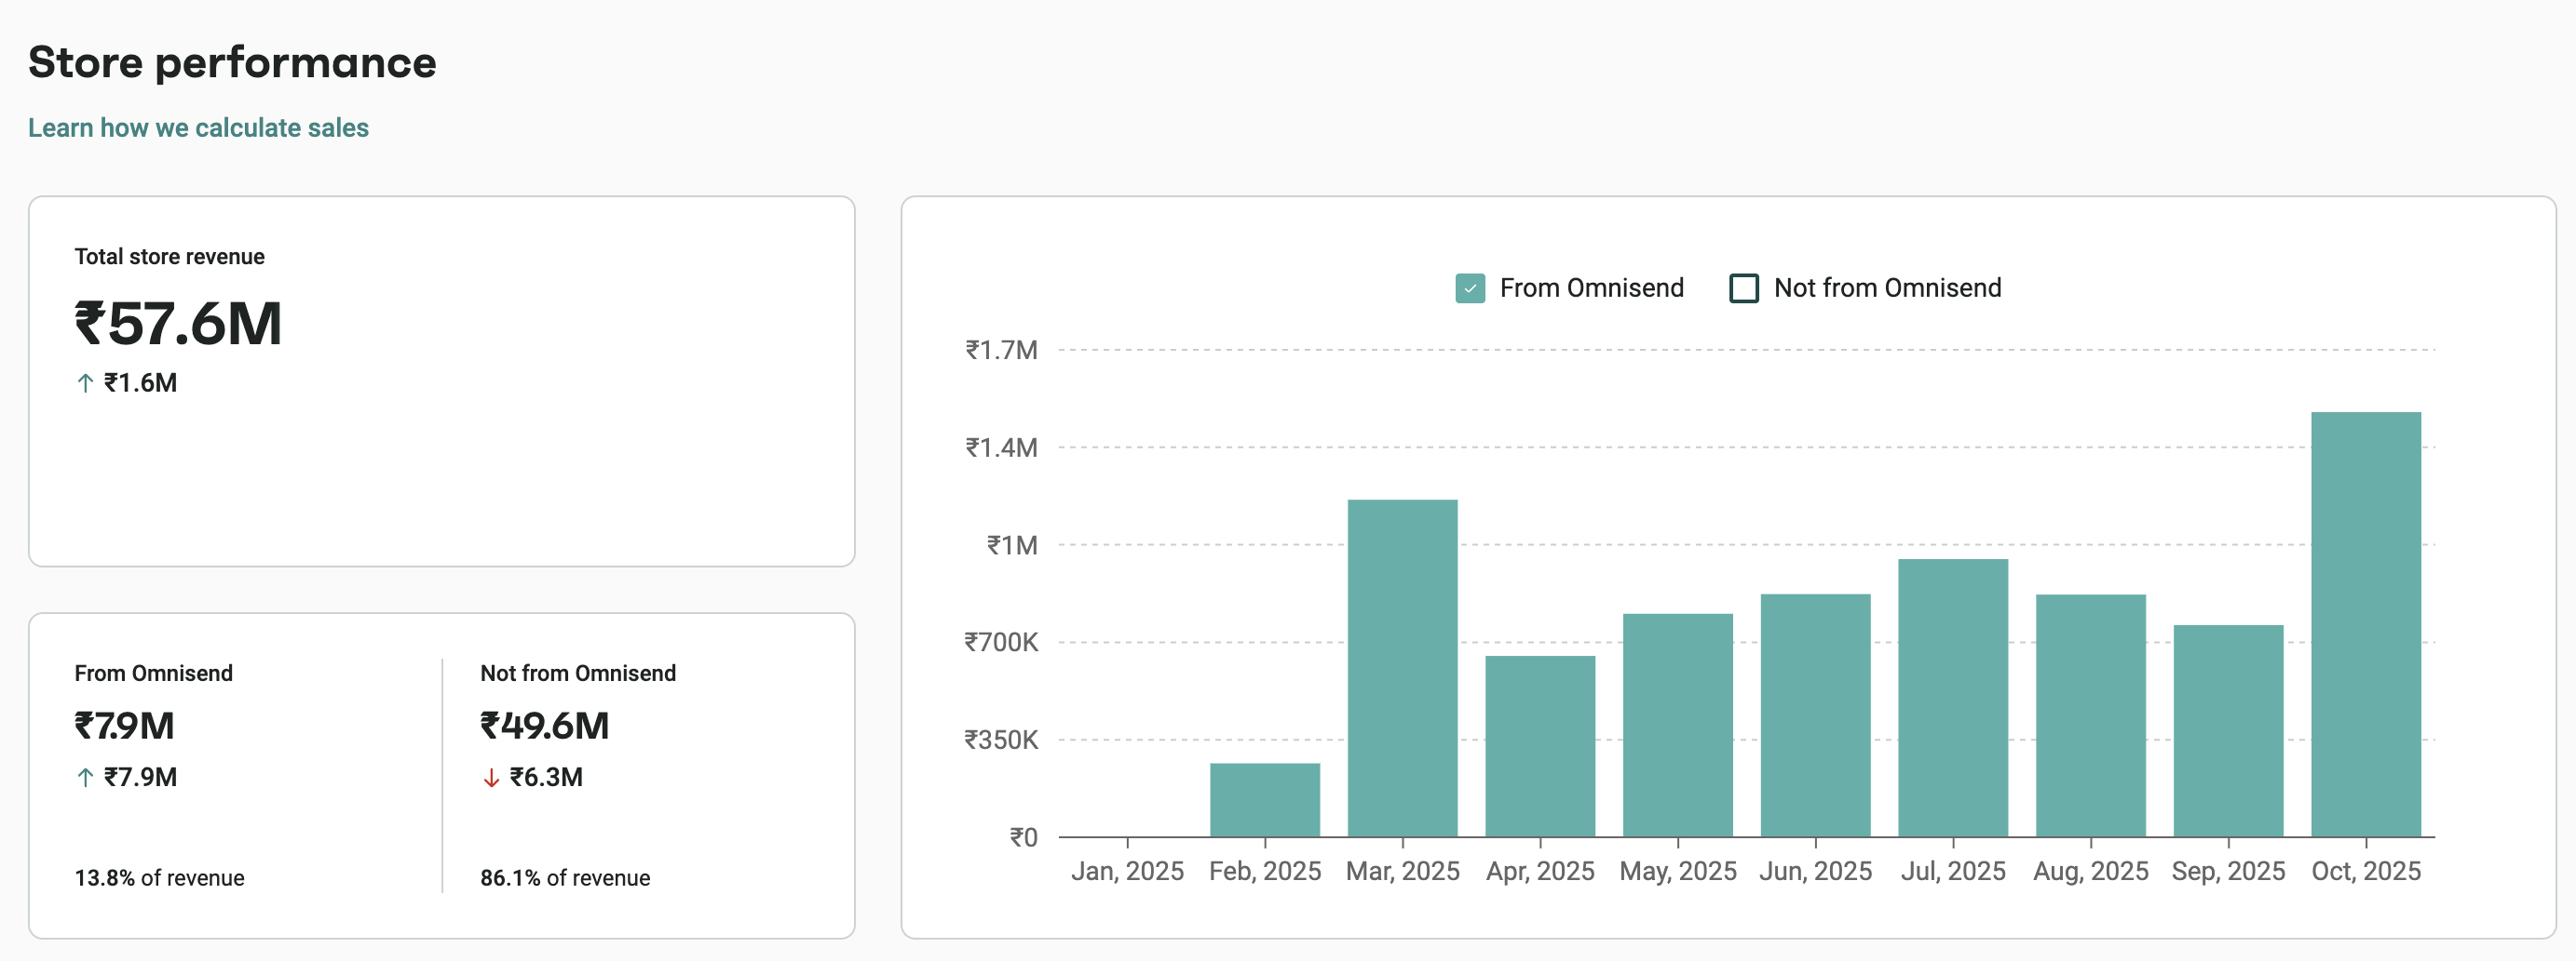Click the 'Store performance' heading
The height and width of the screenshot is (961, 2576).
[232, 62]
